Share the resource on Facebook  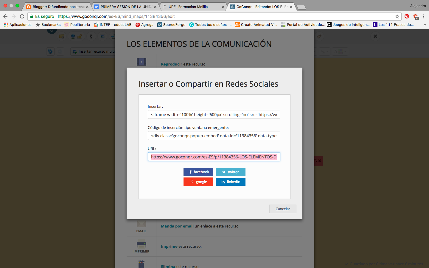click(x=198, y=172)
